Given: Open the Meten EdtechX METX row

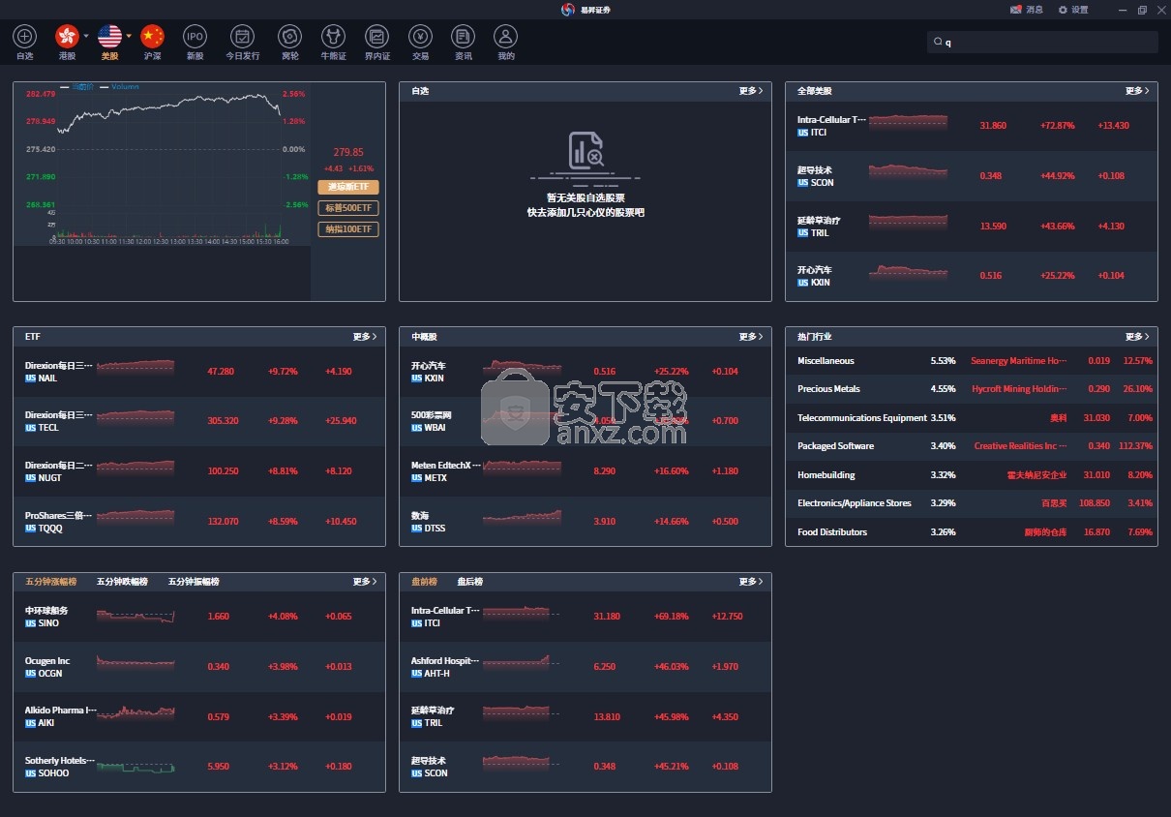Looking at the screenshot, I should 585,471.
